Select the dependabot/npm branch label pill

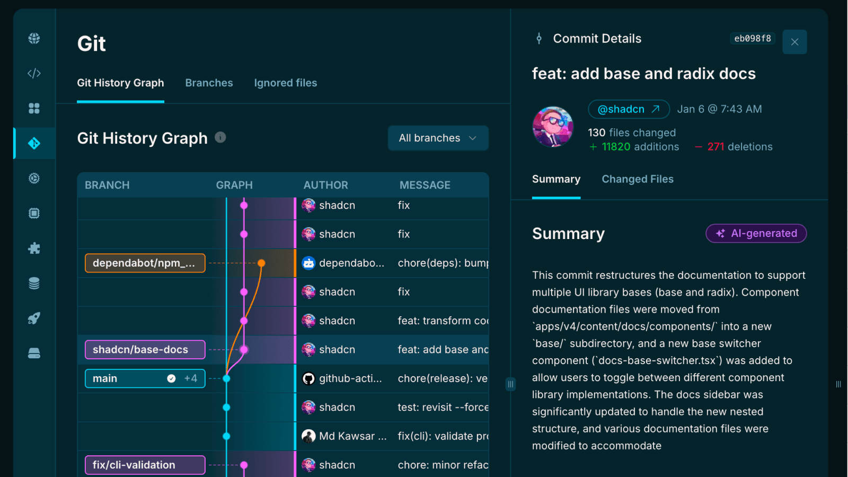pos(145,262)
